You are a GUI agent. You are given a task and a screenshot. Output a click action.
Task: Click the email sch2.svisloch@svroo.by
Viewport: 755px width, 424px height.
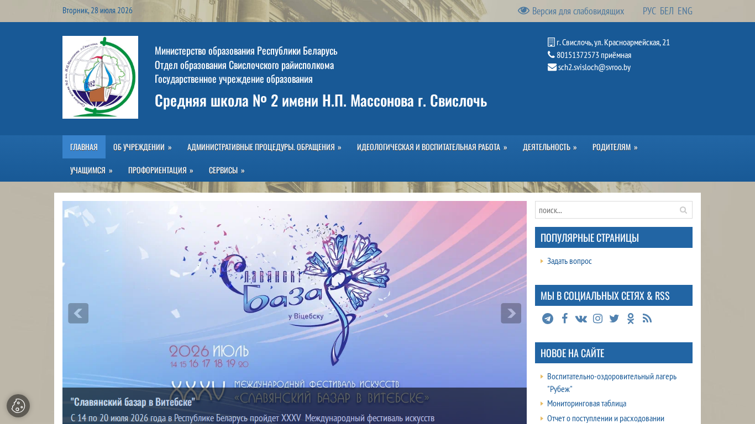(594, 67)
